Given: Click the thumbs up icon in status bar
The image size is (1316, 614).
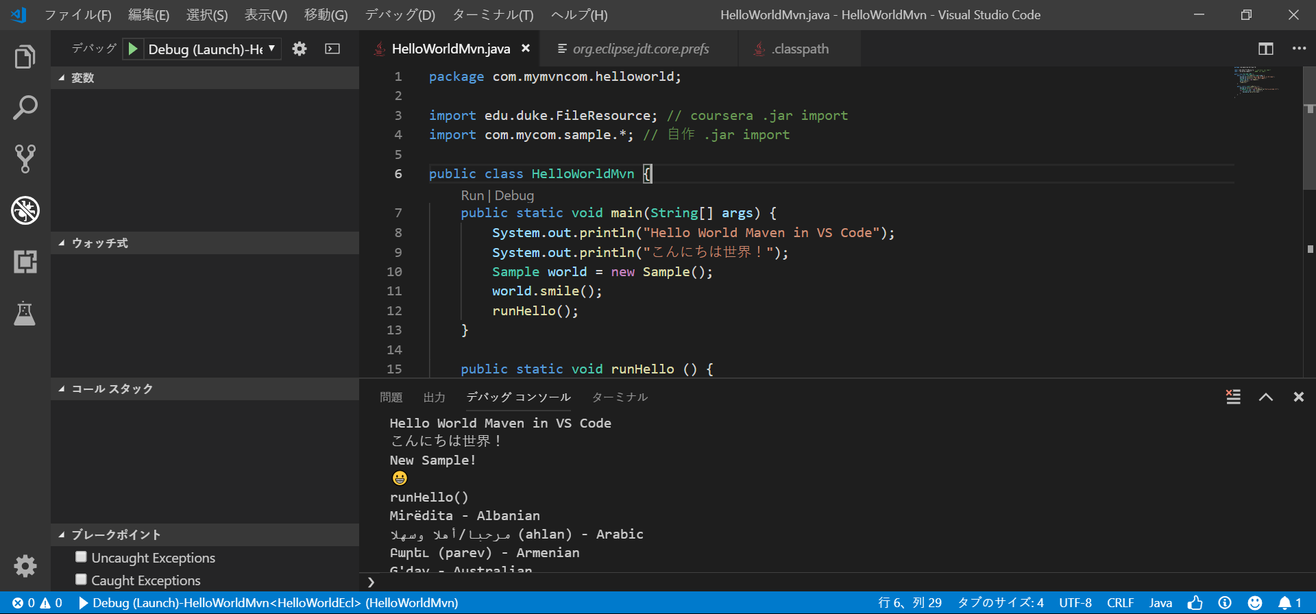Looking at the screenshot, I should click(x=1195, y=603).
